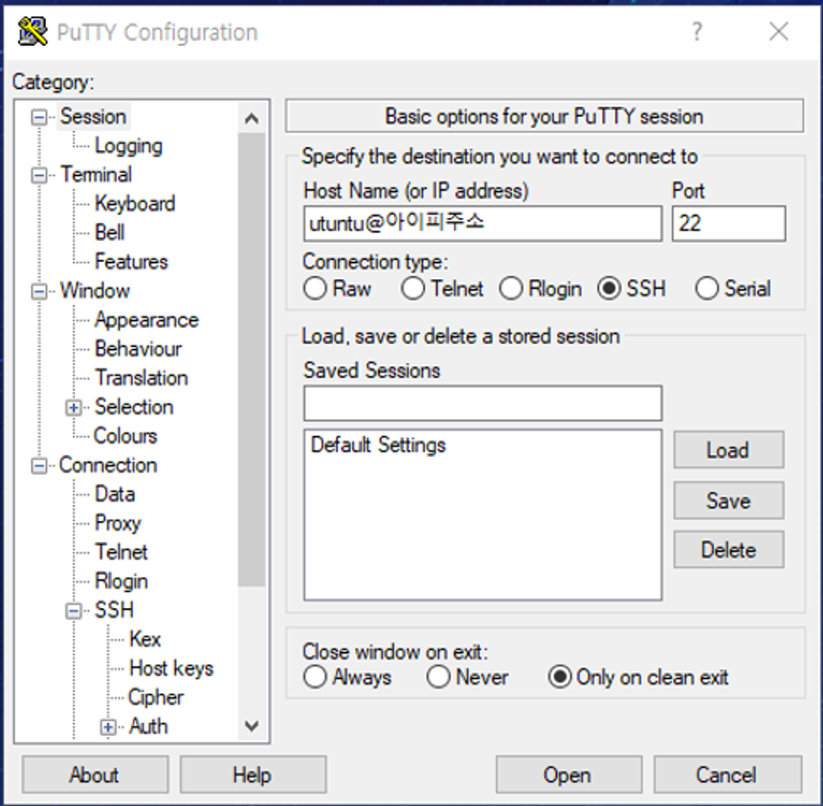Click the Help button

click(253, 774)
